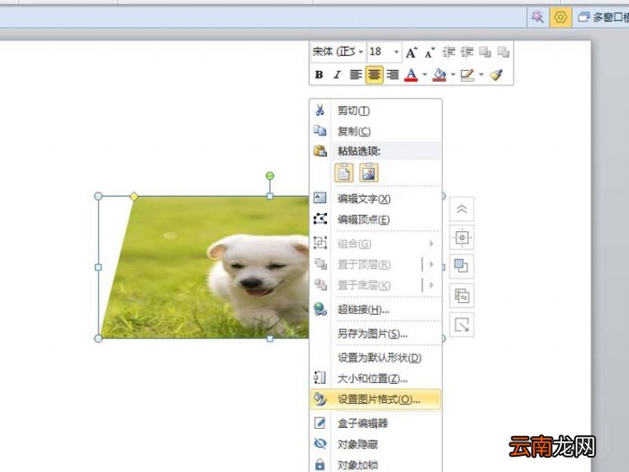The image size is (629, 472).
Task: Click the crossed-out eye icon beside 对象隐藏
Action: (x=320, y=443)
